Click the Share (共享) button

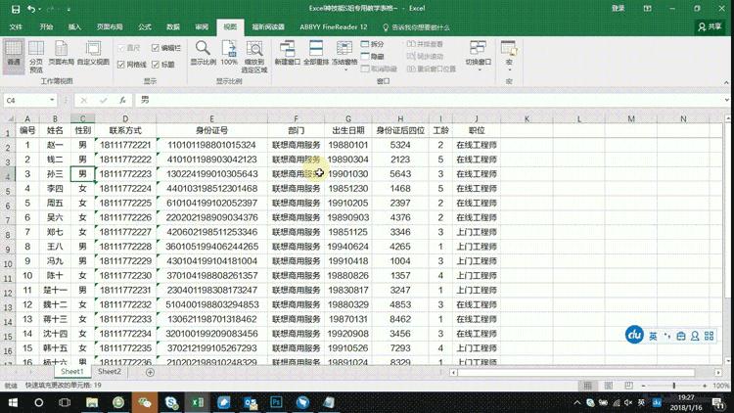tap(711, 27)
